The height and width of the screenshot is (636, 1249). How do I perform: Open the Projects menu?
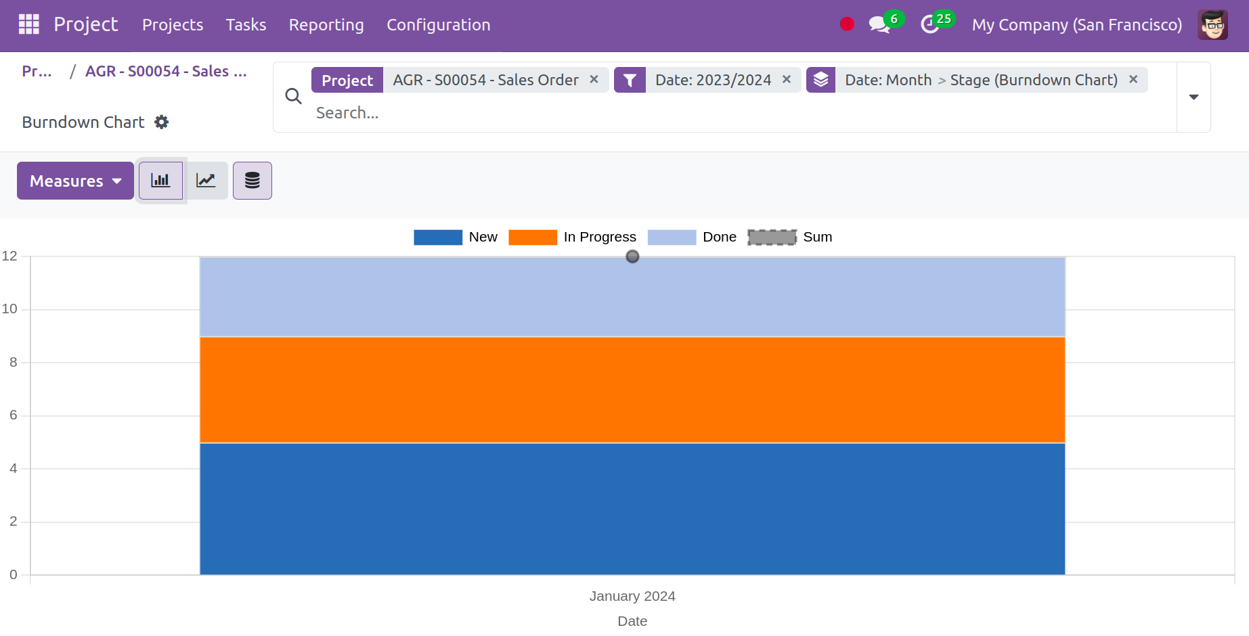[x=173, y=25]
